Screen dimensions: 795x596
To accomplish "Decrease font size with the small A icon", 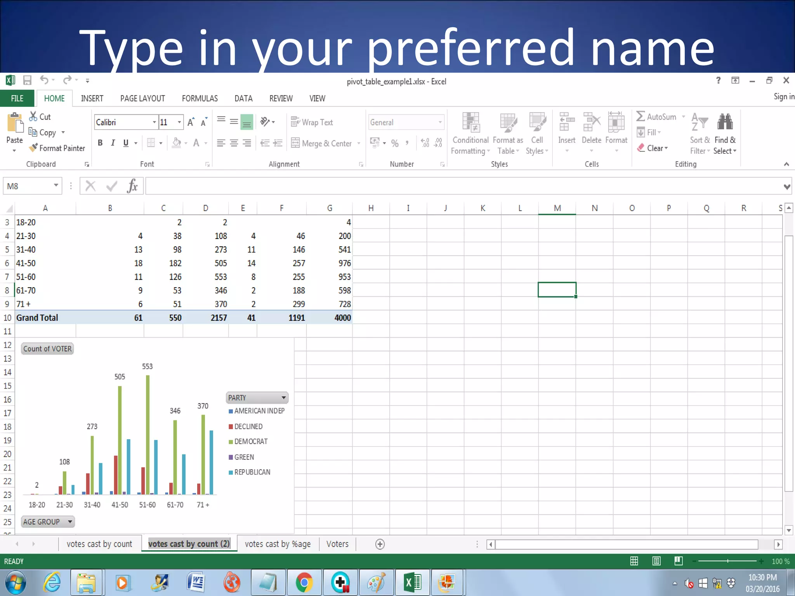I will pos(204,122).
